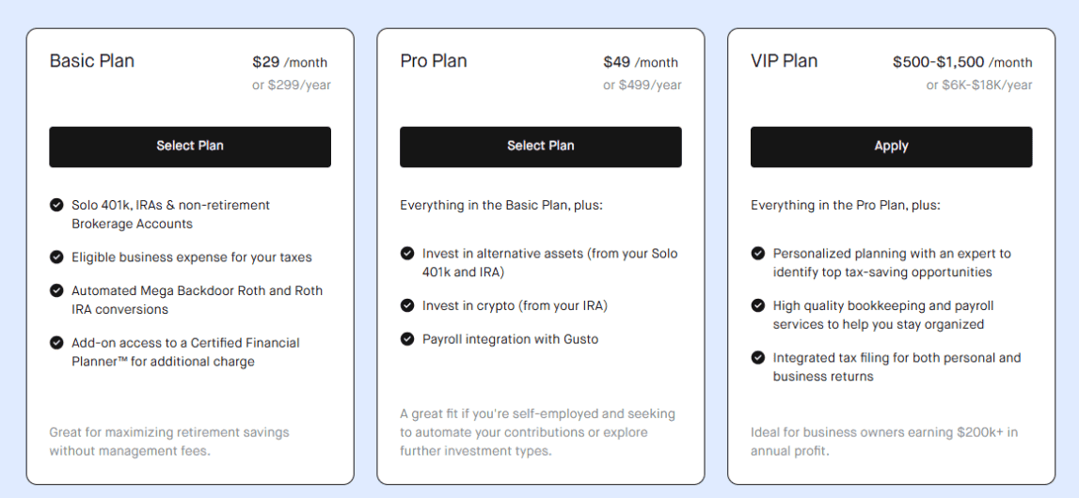Click the $29 /month price
The width and height of the screenshot is (1079, 498).
(290, 63)
